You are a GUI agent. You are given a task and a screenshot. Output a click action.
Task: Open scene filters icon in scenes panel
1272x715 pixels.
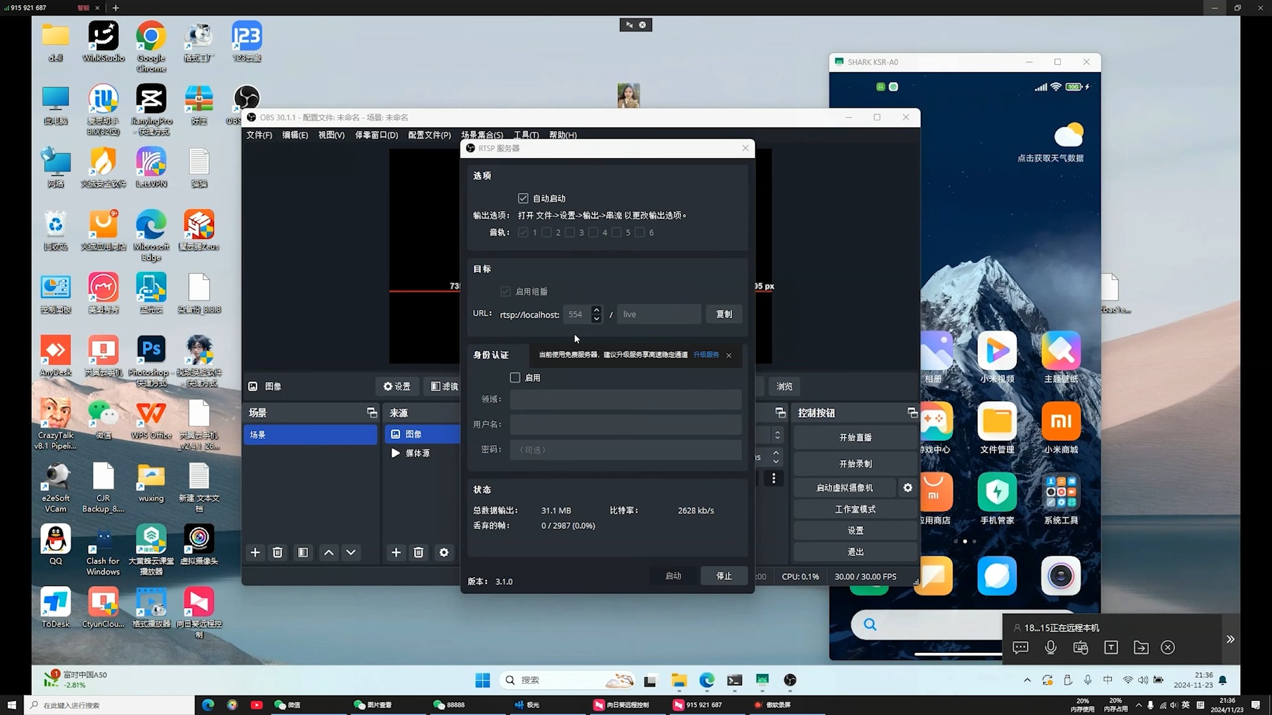pos(303,552)
